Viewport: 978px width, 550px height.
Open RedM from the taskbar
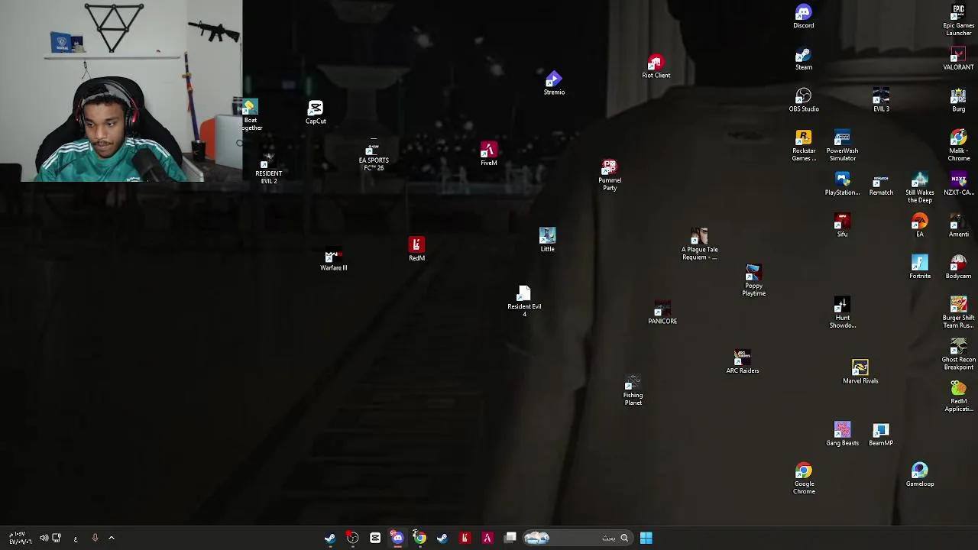(465, 538)
